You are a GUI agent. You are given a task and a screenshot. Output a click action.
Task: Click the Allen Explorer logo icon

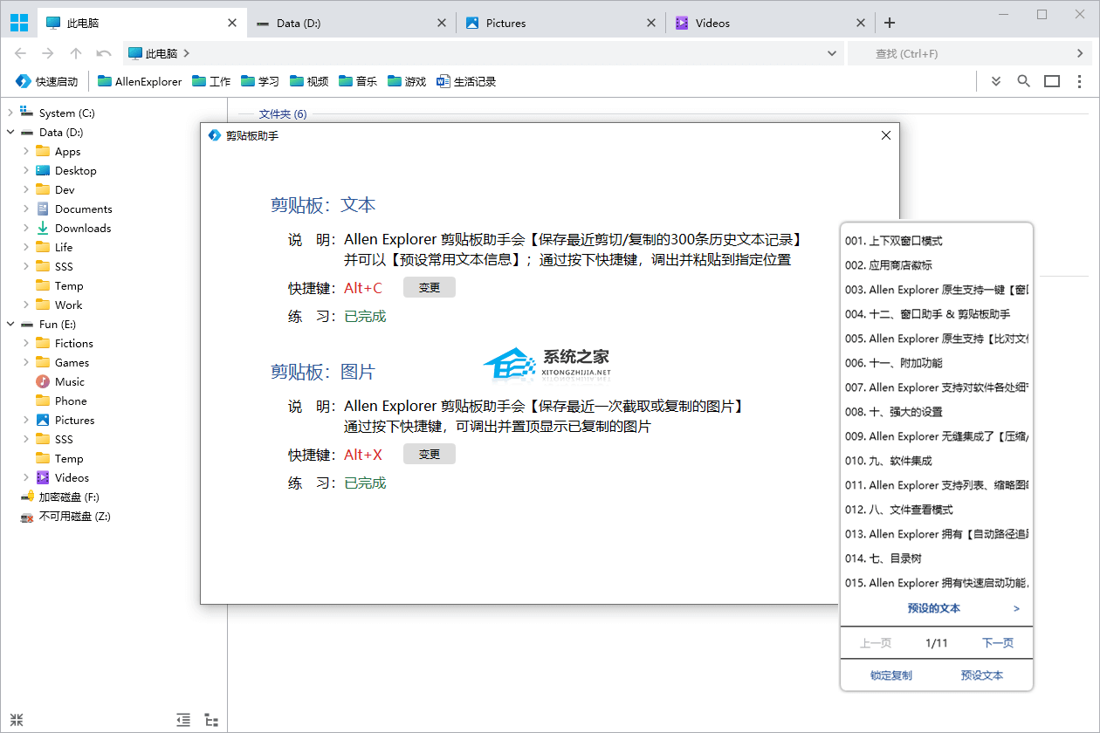click(19, 23)
